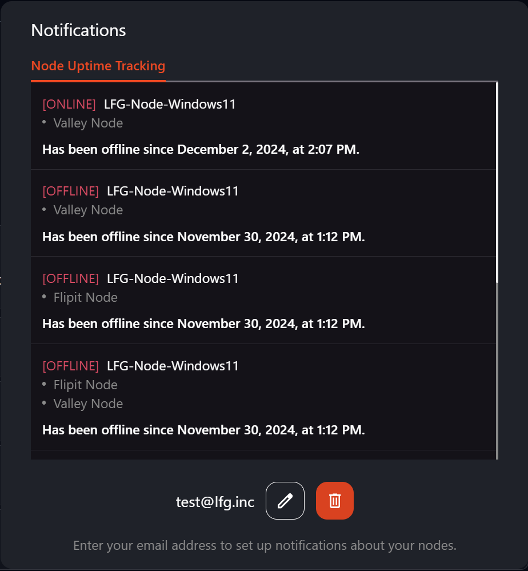Image resolution: width=528 pixels, height=571 pixels.
Task: Click the second notification's November 30 message
Action: [203, 237]
